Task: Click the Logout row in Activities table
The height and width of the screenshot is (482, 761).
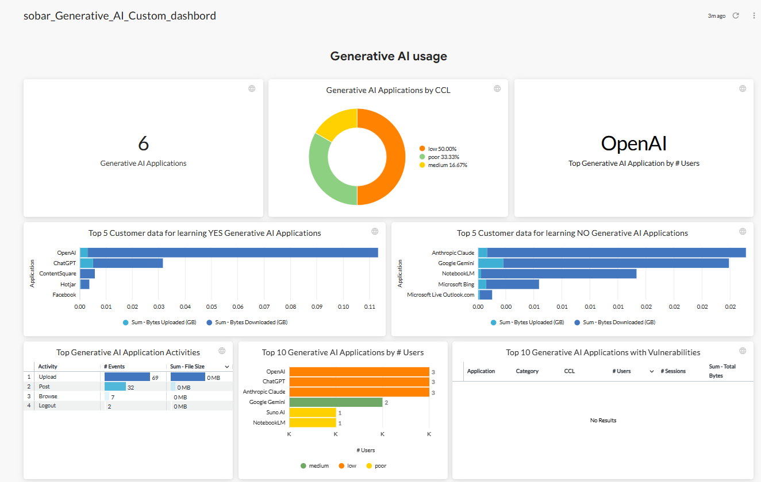Action: [x=128, y=406]
